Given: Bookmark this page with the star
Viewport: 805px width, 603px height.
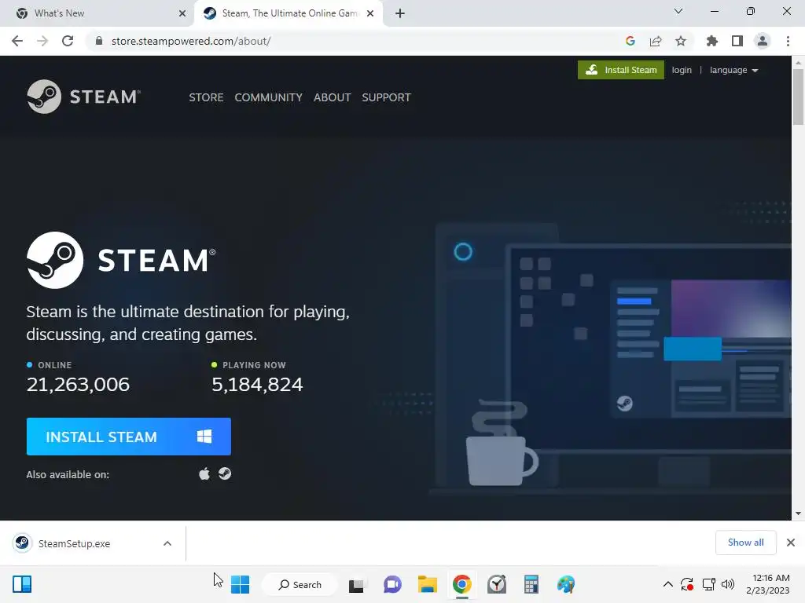Looking at the screenshot, I should 681,41.
